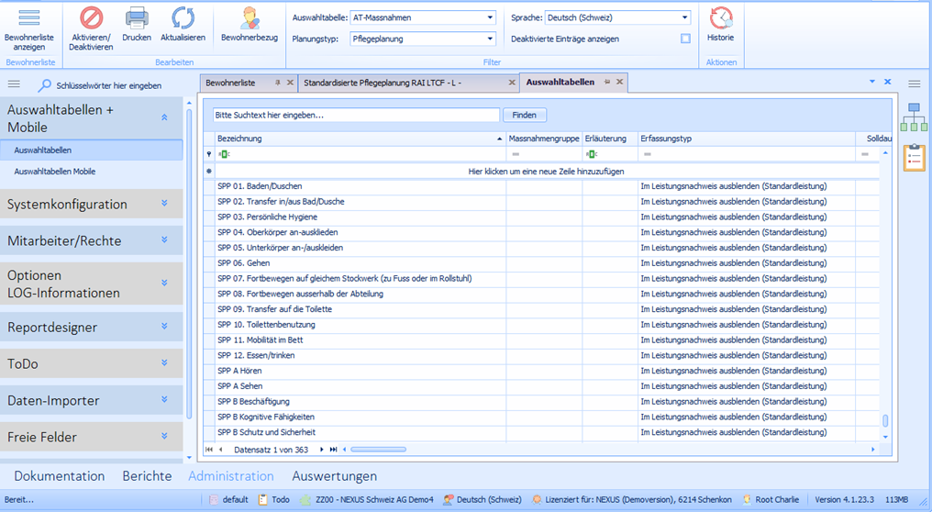The height and width of the screenshot is (512, 932).
Task: Refresh data with Aktualisieren icon
Action: coord(183,18)
